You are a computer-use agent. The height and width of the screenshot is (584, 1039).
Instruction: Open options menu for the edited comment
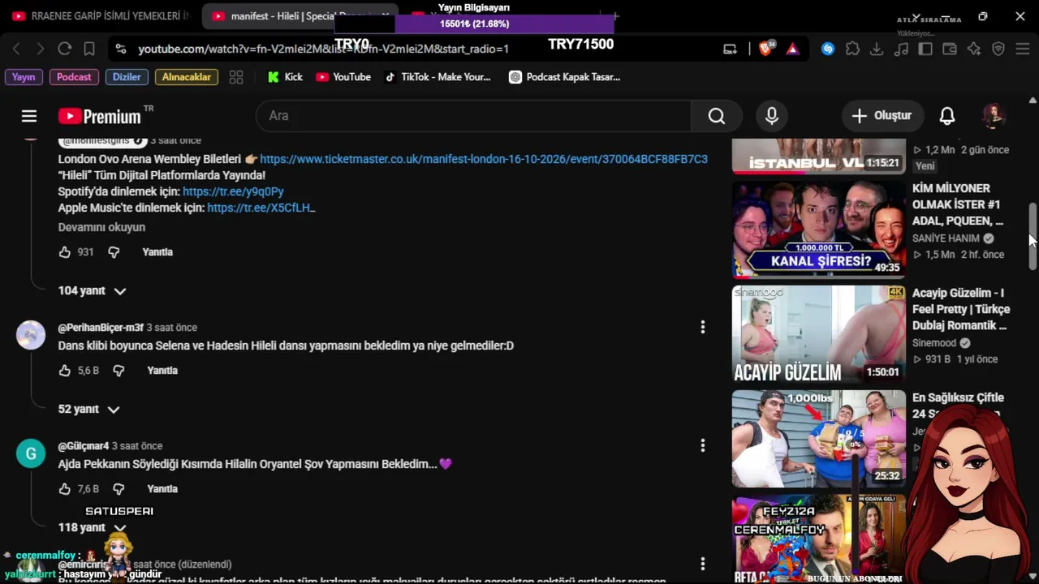click(702, 564)
